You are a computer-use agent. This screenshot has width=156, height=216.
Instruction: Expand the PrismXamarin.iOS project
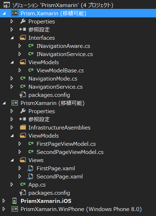[x=4, y=201]
